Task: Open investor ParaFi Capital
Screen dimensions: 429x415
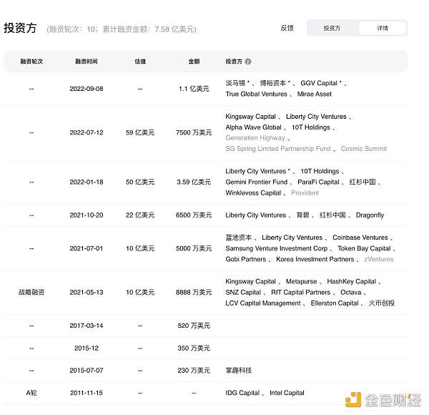Action: pos(318,182)
